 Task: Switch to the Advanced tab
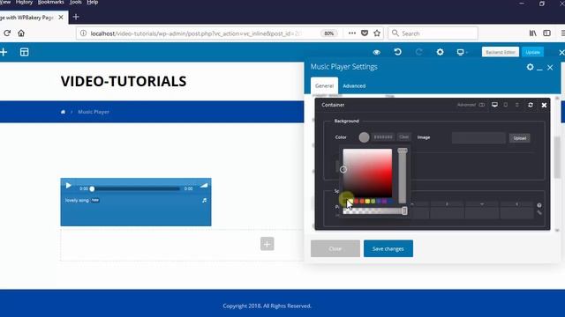(x=354, y=86)
